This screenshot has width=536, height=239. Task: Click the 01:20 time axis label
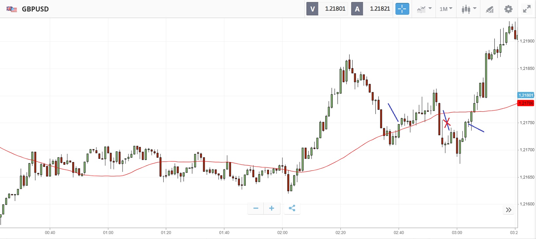166,233
